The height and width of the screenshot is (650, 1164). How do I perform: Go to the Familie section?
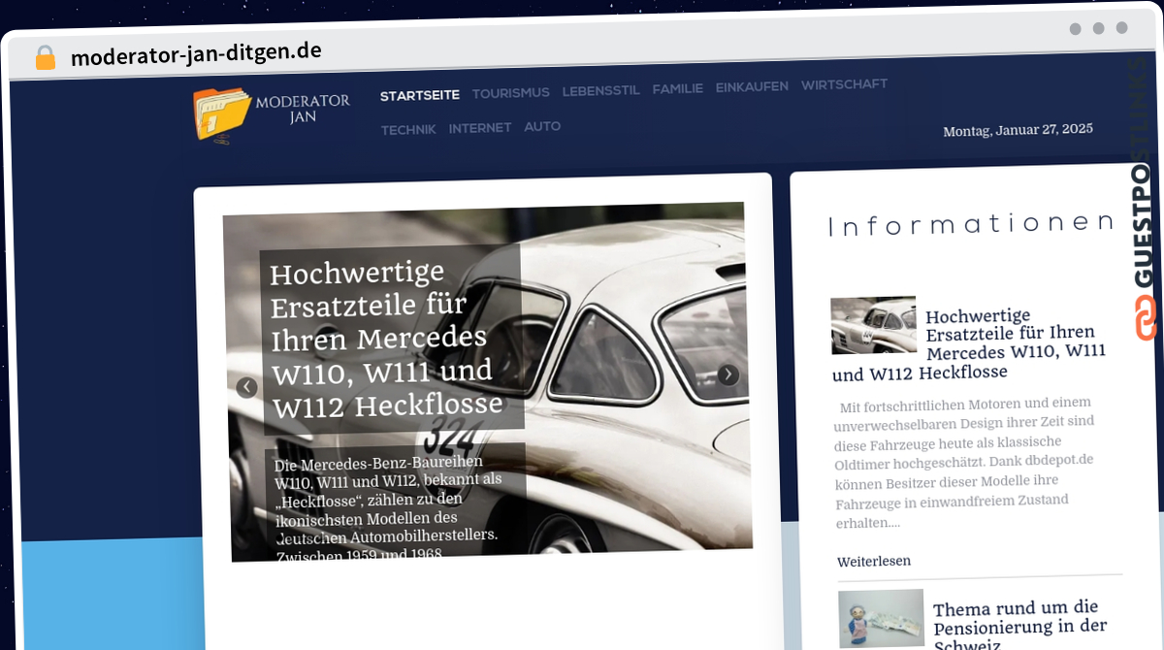tap(678, 88)
